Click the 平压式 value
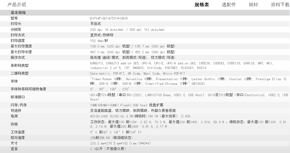 96,24
